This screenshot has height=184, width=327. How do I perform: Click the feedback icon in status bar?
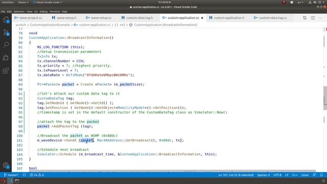click(314, 175)
